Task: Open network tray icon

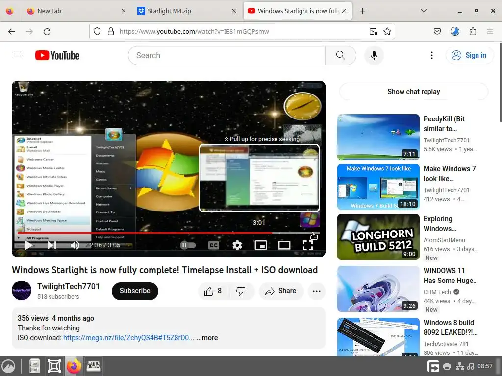Action: [x=459, y=366]
